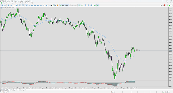Click the chart shift triangle marker
The height and width of the screenshot is (93, 173).
pos(135,7)
